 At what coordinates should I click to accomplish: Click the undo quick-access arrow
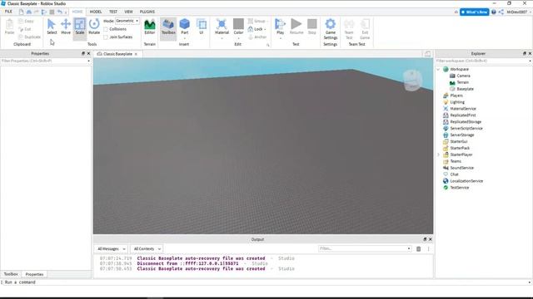pos(59,12)
